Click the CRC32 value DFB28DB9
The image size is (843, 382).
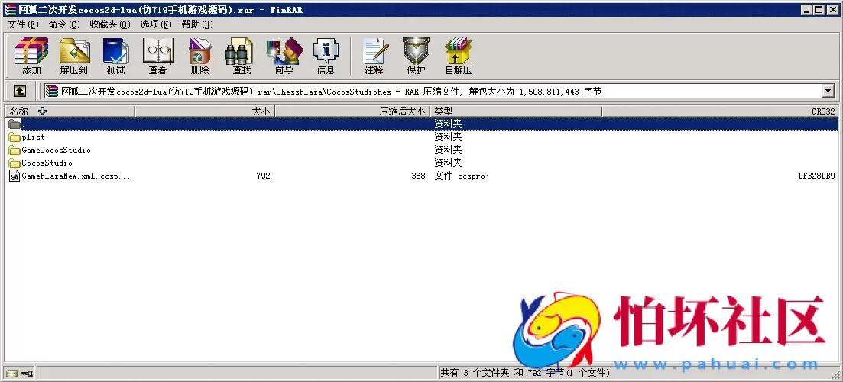[x=816, y=176]
